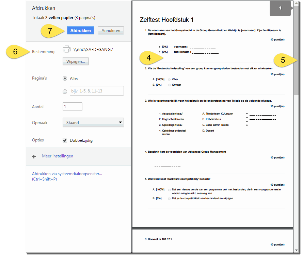Click the preview scrollbar down arrow
Screen dimensions: 302x256
click(297, 250)
